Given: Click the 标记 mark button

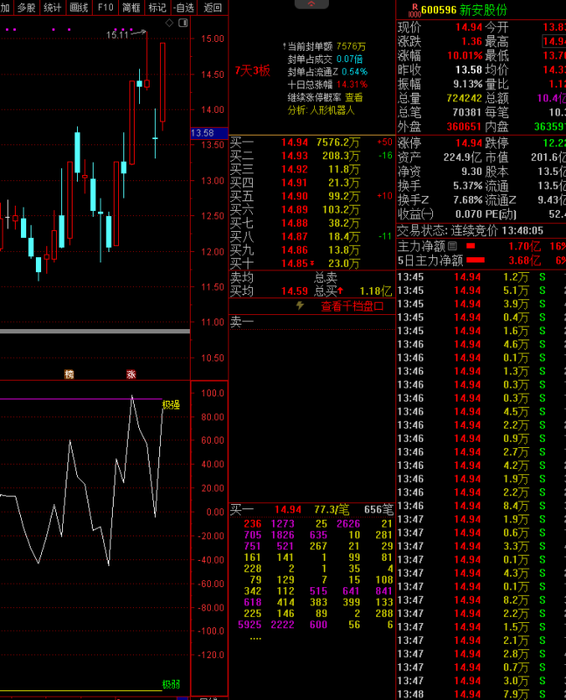Looking at the screenshot, I should tap(157, 8).
